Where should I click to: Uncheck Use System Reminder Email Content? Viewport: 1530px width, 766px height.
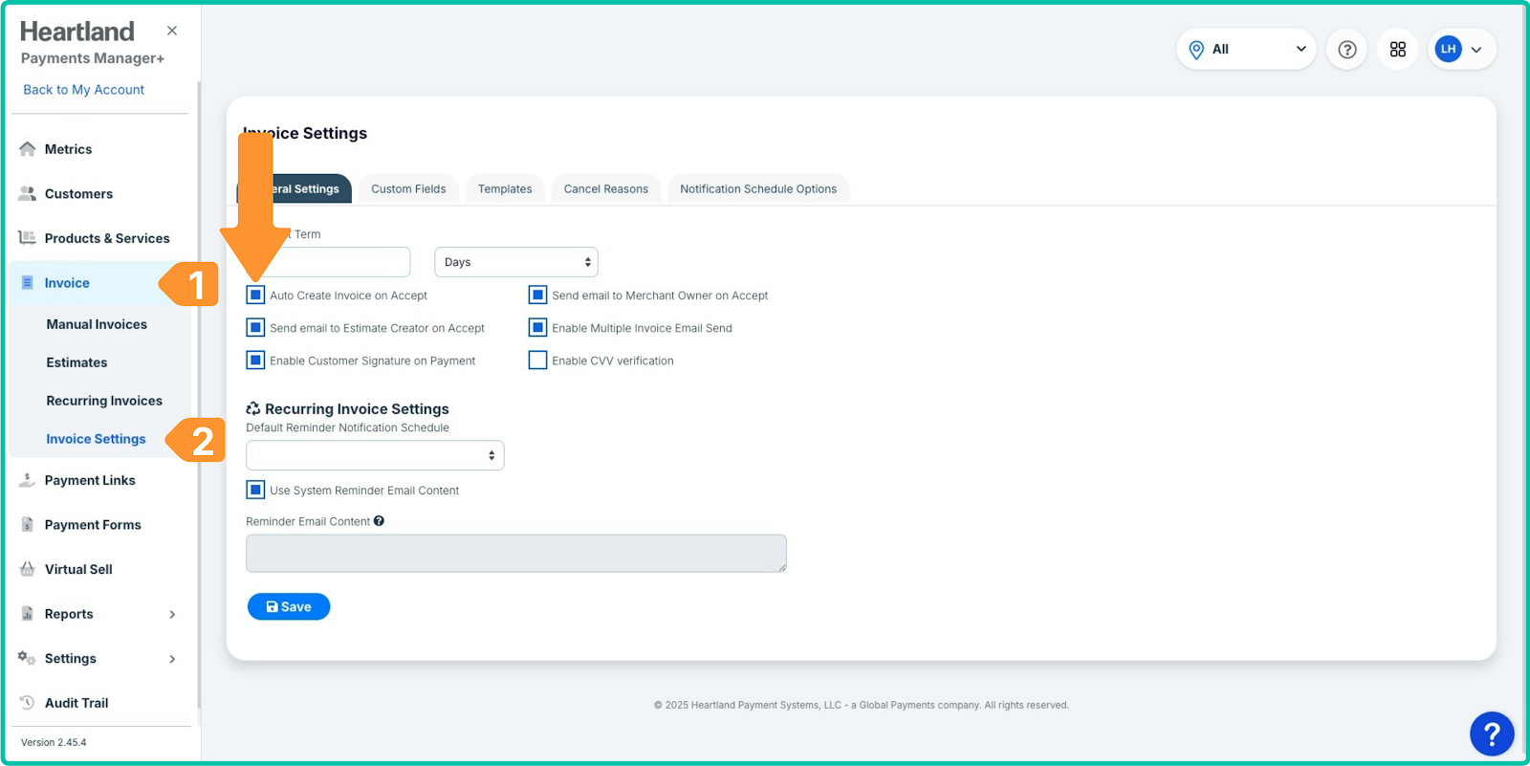tap(255, 491)
